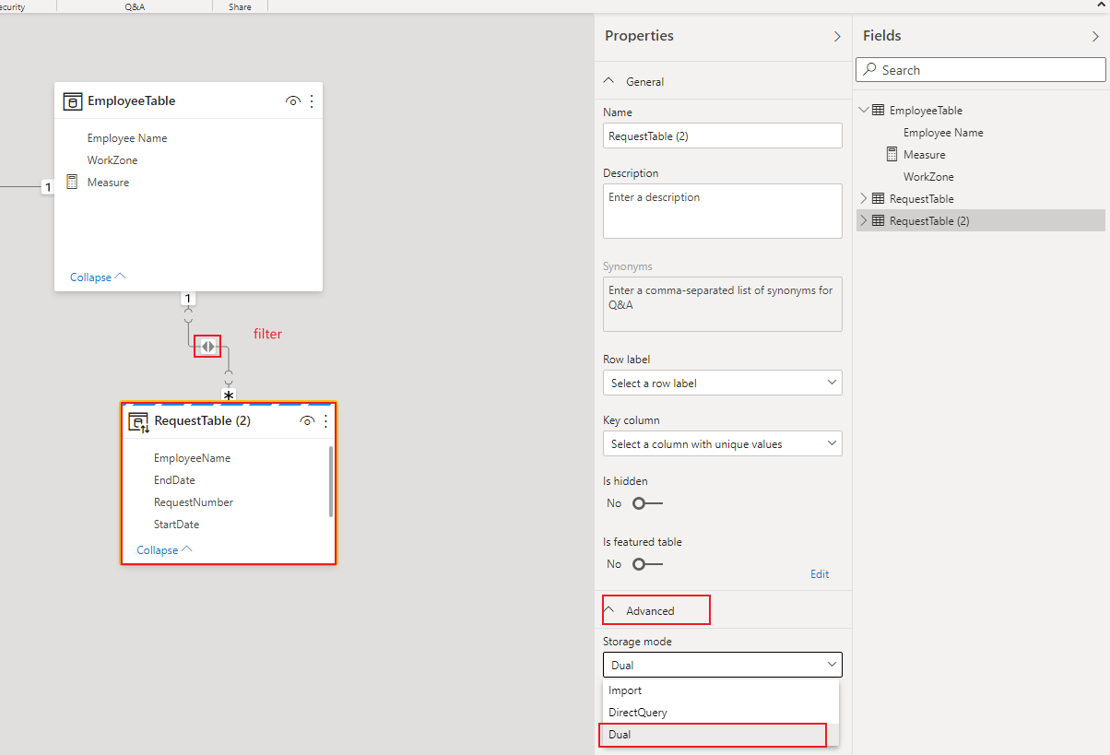Click EmployeeTable table icon in Fields list
The height and width of the screenshot is (755, 1110).
(878, 111)
